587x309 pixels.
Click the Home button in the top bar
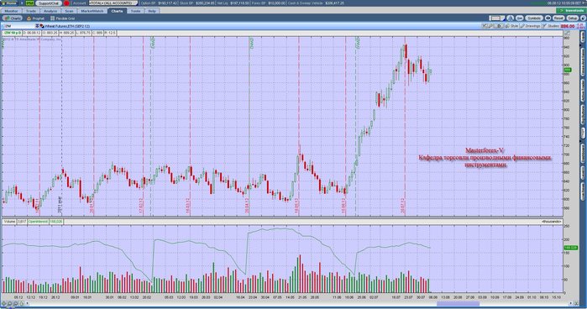pyautogui.click(x=10, y=3)
